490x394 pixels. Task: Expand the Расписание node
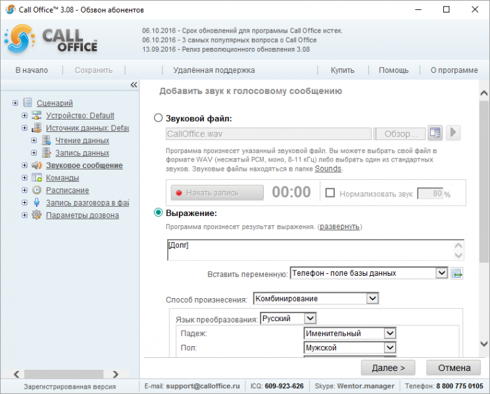pos(24,190)
